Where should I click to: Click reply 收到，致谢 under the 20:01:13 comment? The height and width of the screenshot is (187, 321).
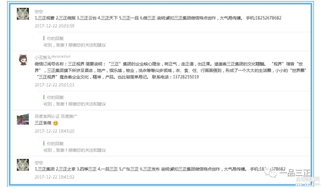75,104
